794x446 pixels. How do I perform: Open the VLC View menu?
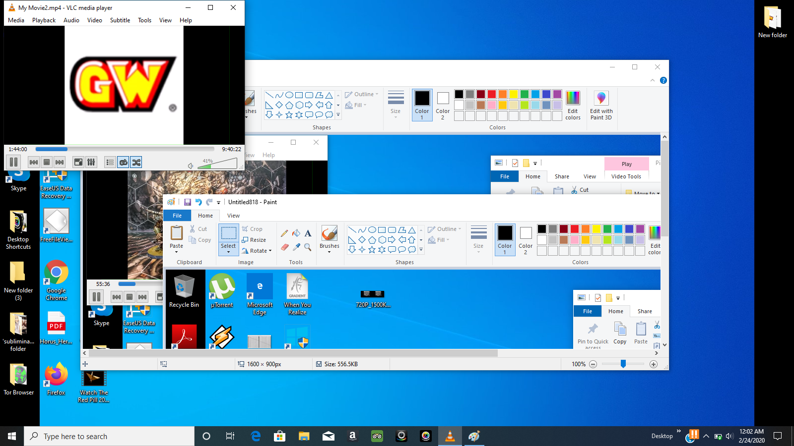pos(165,20)
